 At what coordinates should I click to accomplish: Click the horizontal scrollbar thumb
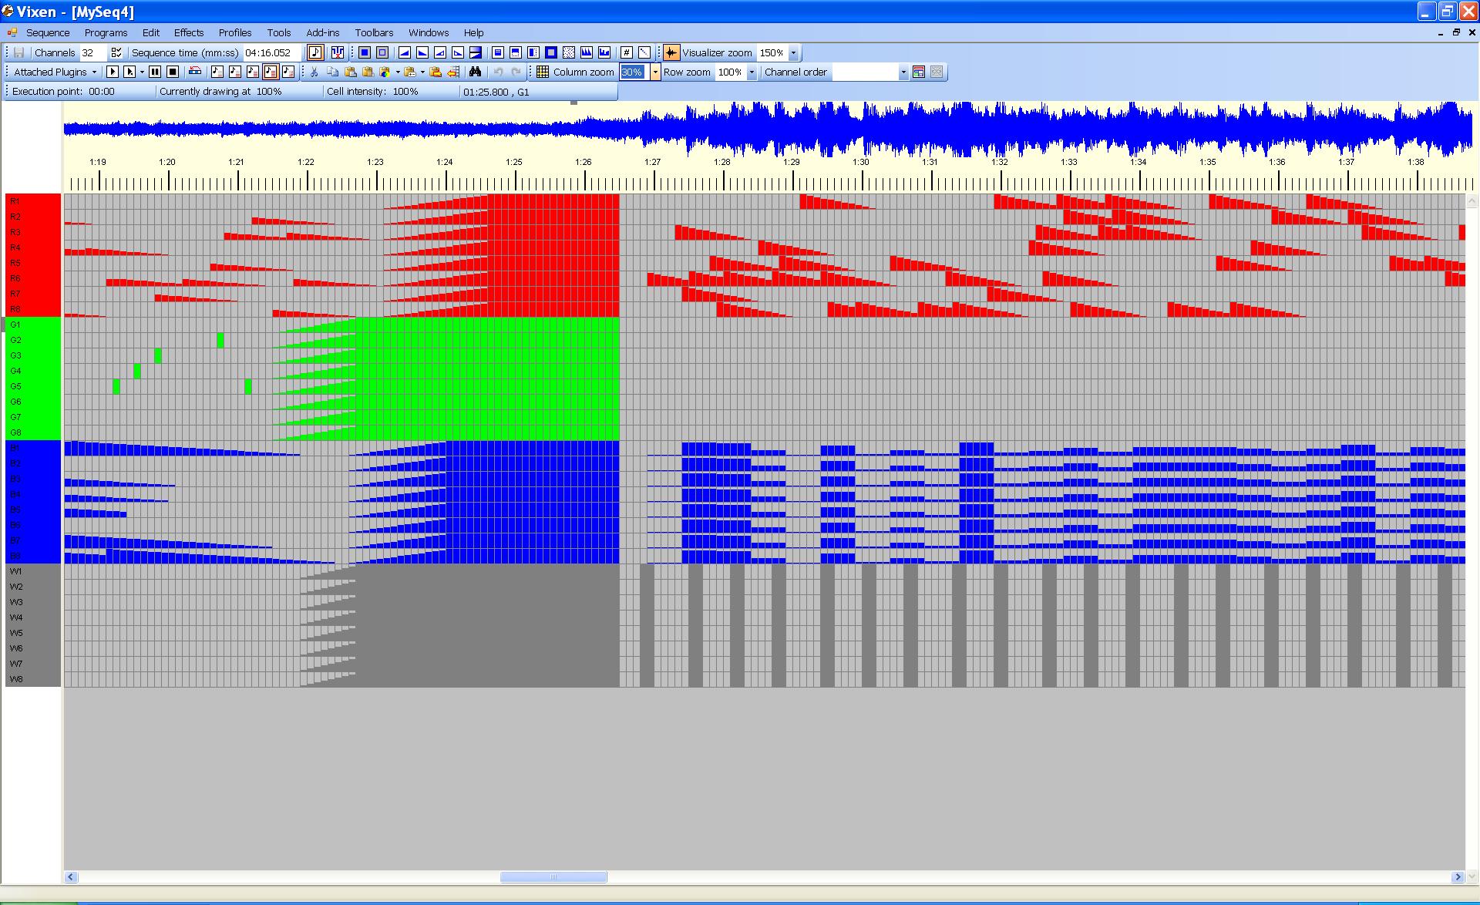coord(553,877)
